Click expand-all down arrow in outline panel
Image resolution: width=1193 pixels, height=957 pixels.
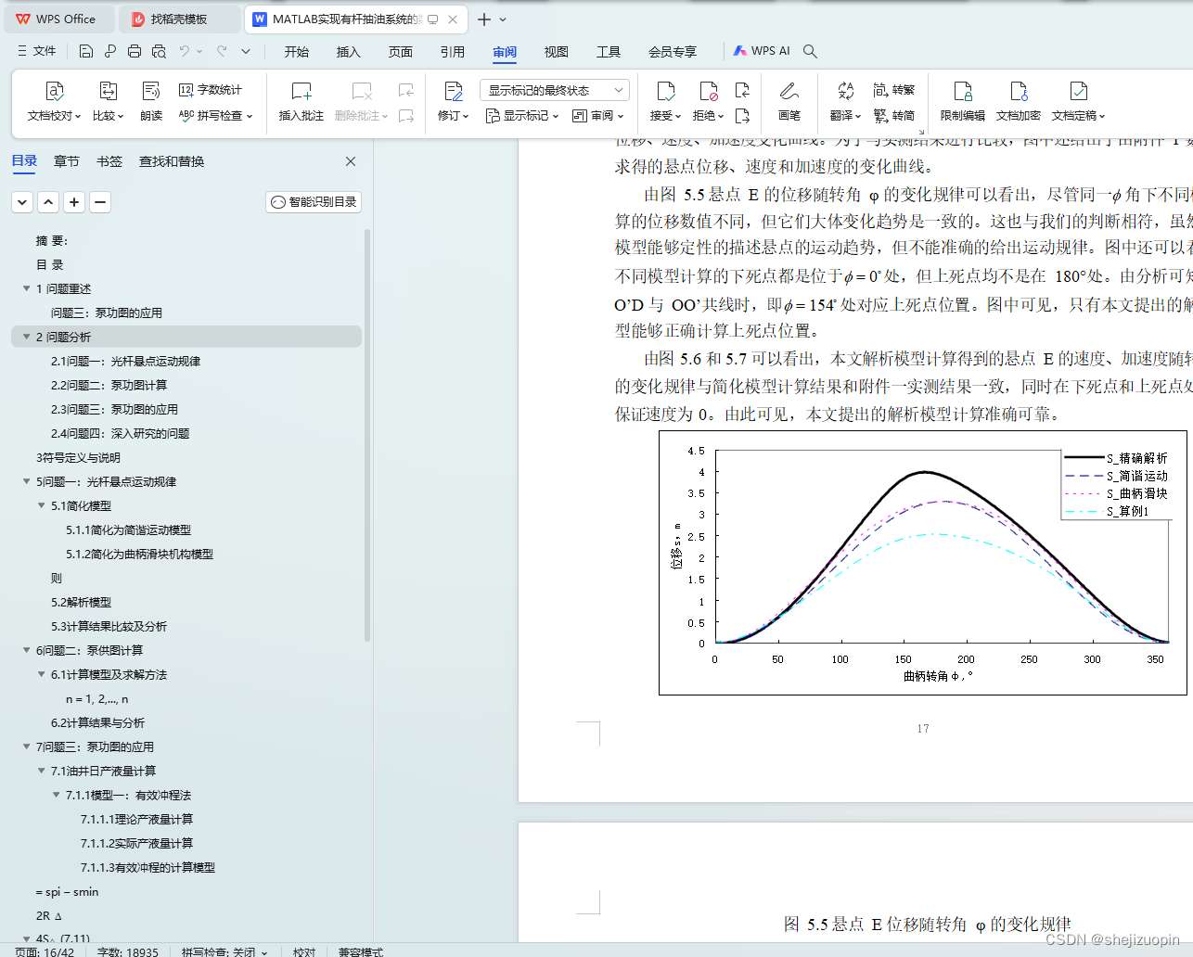coord(22,201)
